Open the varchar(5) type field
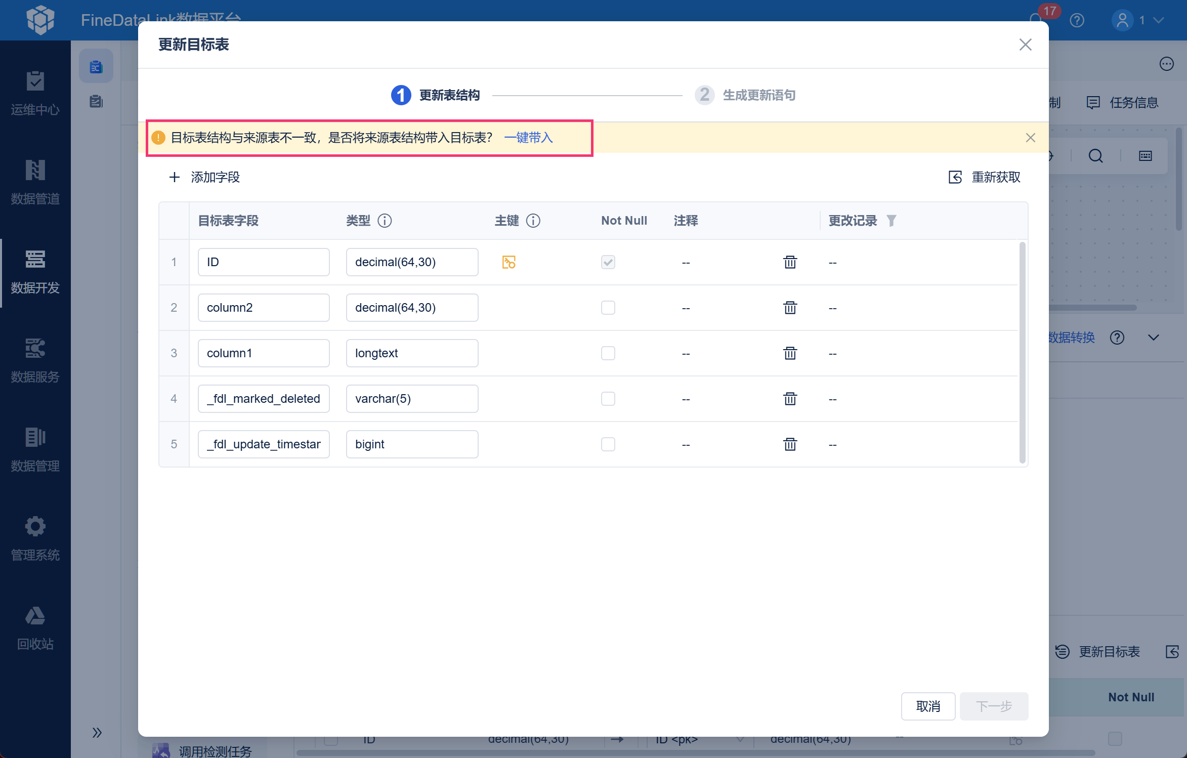This screenshot has height=758, width=1187. tap(412, 399)
